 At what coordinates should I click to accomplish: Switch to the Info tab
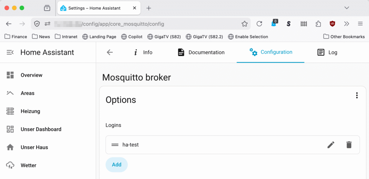pos(143,52)
